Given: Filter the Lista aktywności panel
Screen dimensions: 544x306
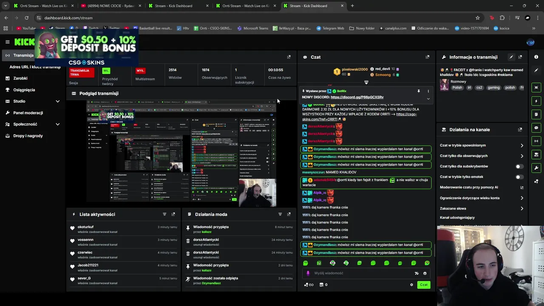Looking at the screenshot, I should pyautogui.click(x=164, y=214).
